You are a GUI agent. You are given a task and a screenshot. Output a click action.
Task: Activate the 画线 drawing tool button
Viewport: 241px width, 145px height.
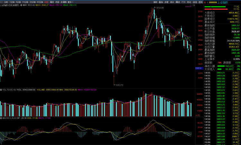178,2
